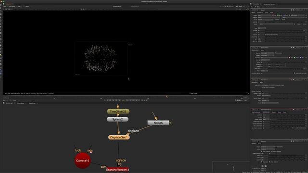Open the Background Renders tab
Image resolution: width=308 pixels, height=173 pixels.
pyautogui.click(x=269, y=4)
